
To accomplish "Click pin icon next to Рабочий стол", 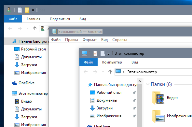I will click(x=134, y=92).
